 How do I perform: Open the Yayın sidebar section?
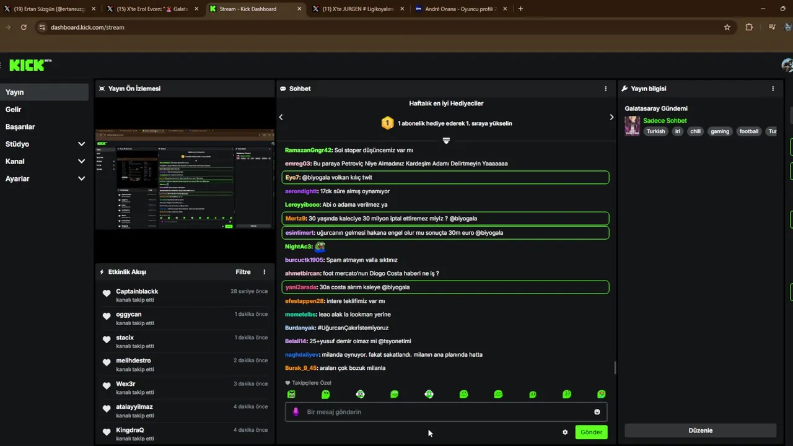pos(45,92)
